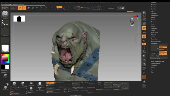
Task: Open the Vector Displacement Map subpalette
Action: click(x=158, y=61)
